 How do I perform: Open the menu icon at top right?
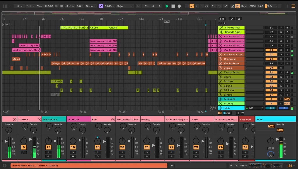click(293, 6)
